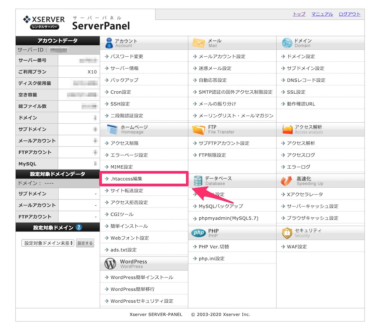Open サーバーキャッシュ設定
Screen dimensions: 381x332
click(x=312, y=206)
